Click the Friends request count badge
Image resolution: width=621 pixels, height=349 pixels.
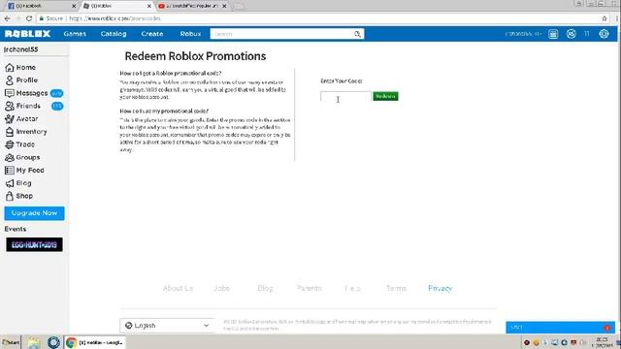click(x=57, y=106)
